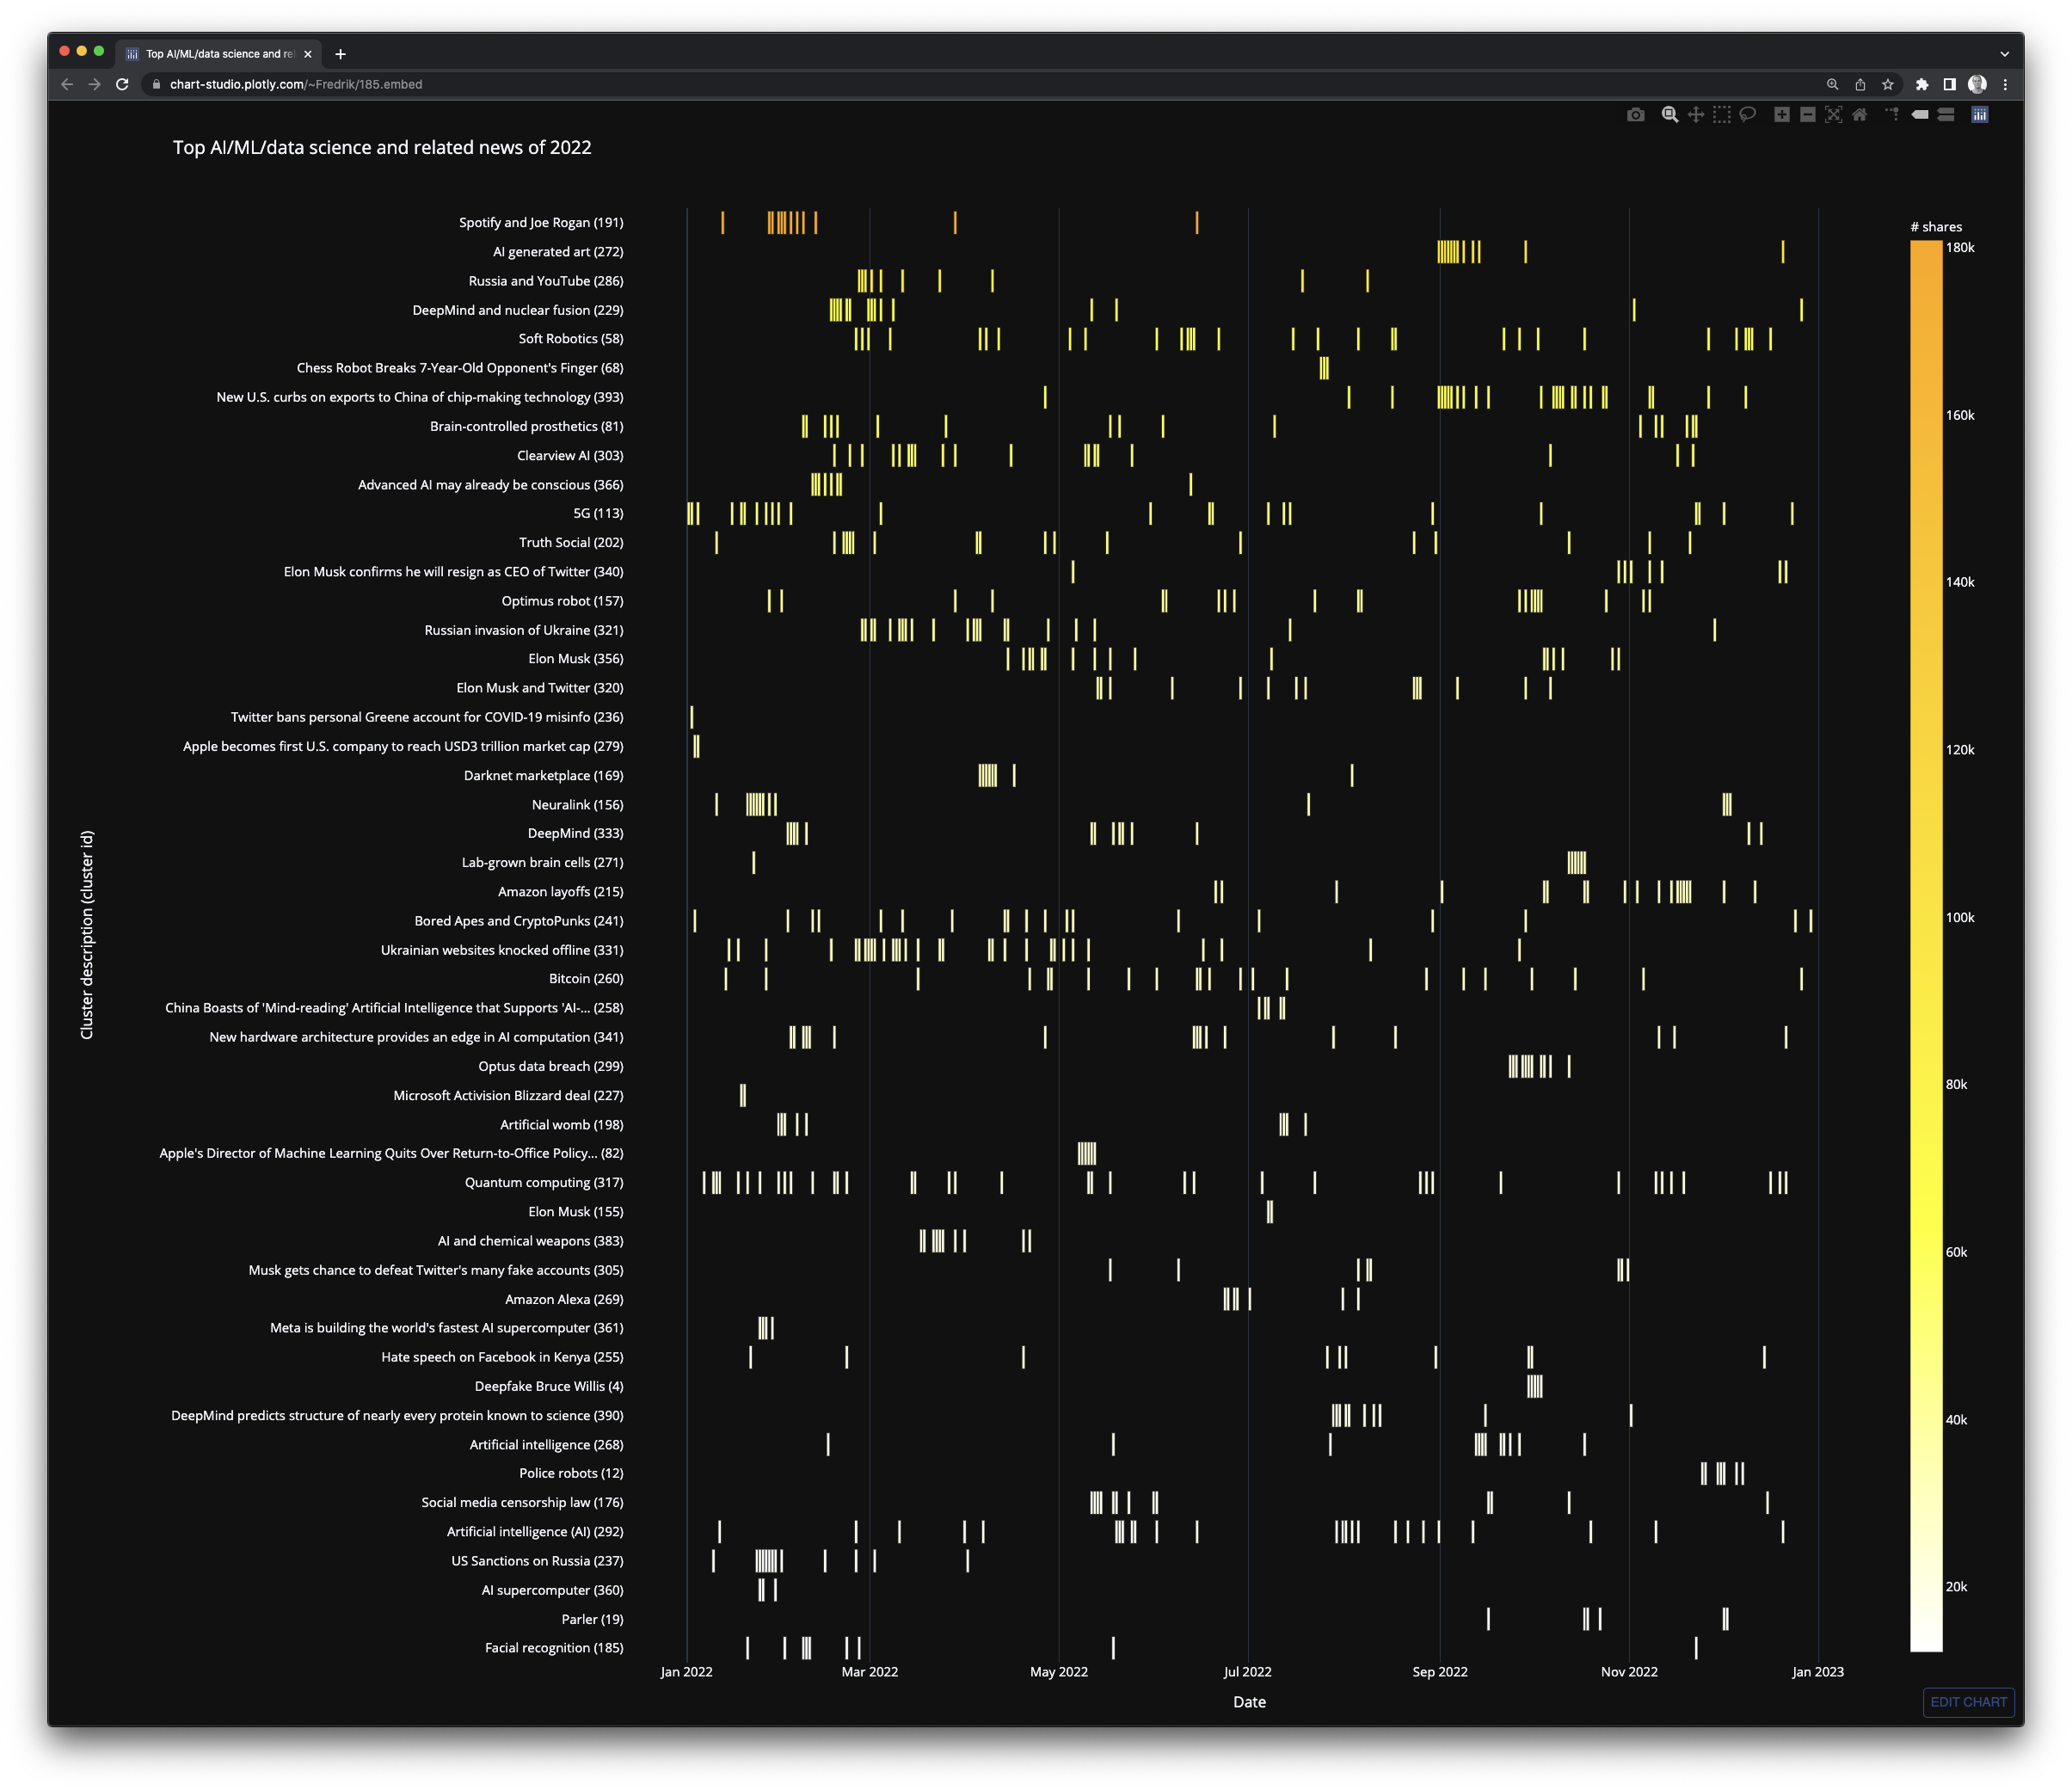Click the '100k' colorbar tick label
This screenshot has width=2072, height=1790.
point(1960,918)
